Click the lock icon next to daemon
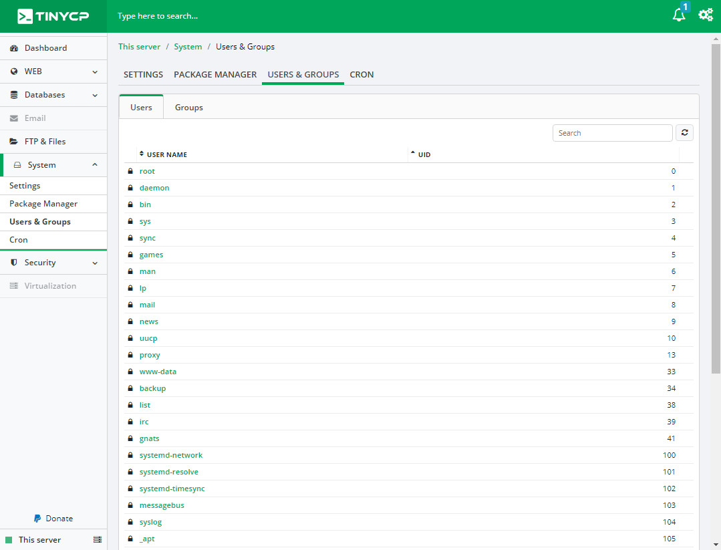The height and width of the screenshot is (550, 721). [130, 188]
